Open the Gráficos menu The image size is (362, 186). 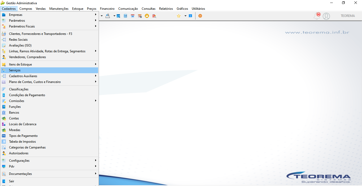click(182, 9)
